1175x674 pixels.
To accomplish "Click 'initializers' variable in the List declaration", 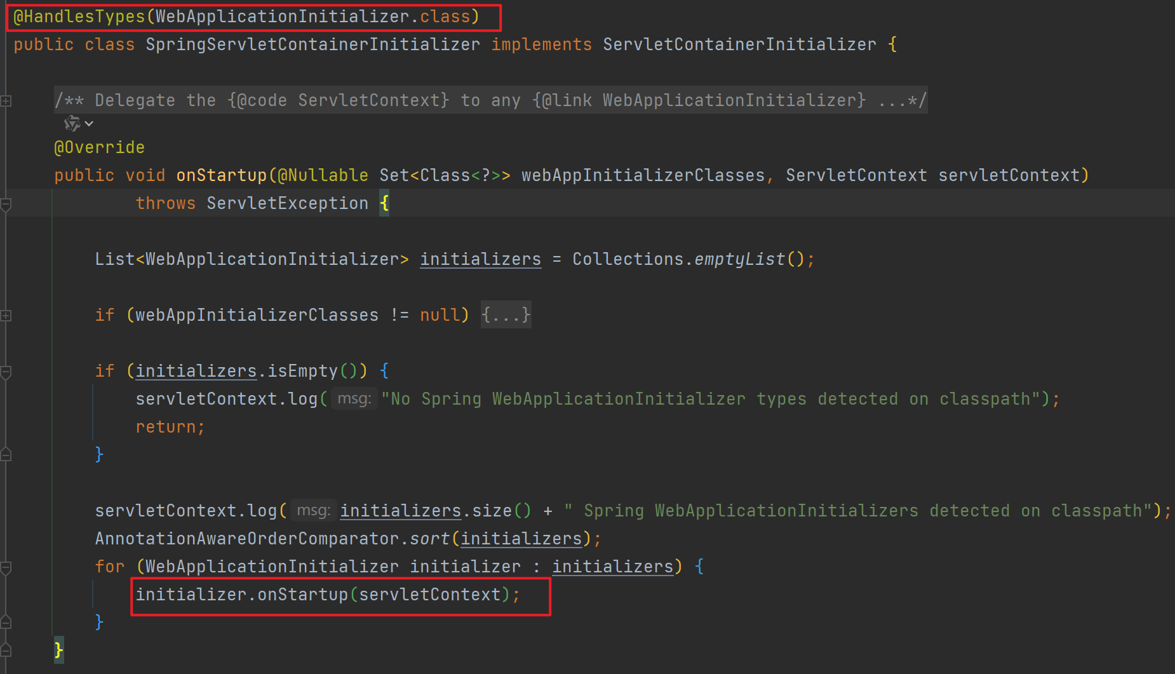I will click(x=481, y=259).
